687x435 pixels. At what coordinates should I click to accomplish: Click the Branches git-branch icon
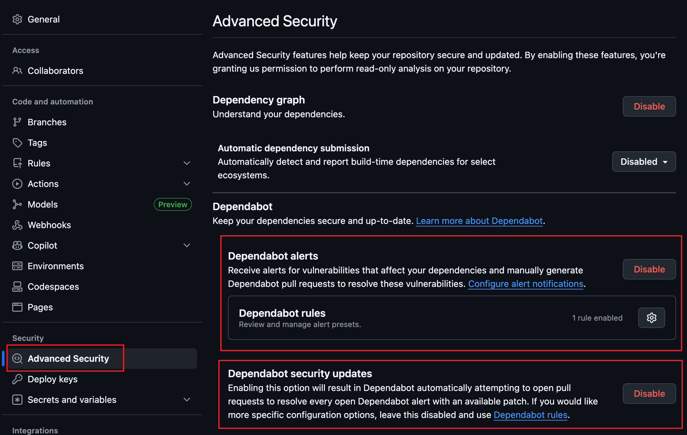pos(17,122)
